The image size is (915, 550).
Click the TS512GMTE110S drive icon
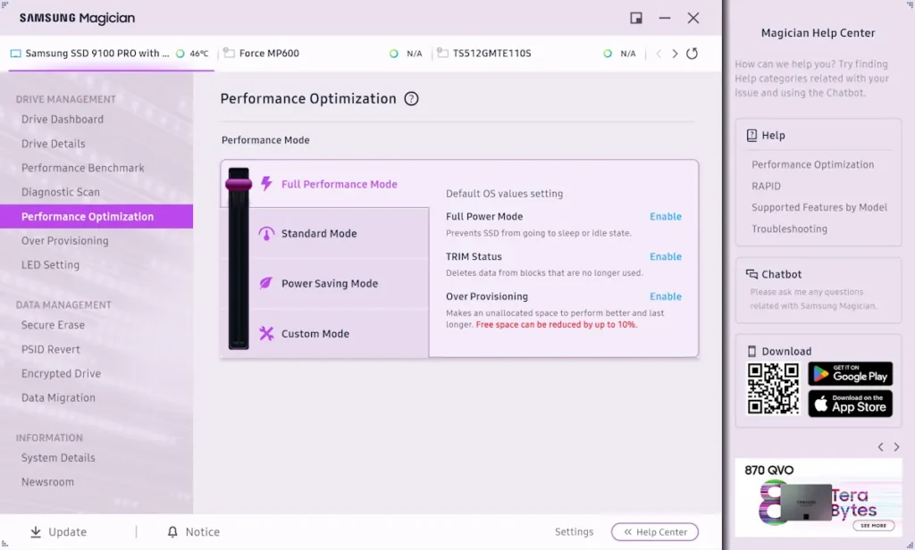point(443,53)
